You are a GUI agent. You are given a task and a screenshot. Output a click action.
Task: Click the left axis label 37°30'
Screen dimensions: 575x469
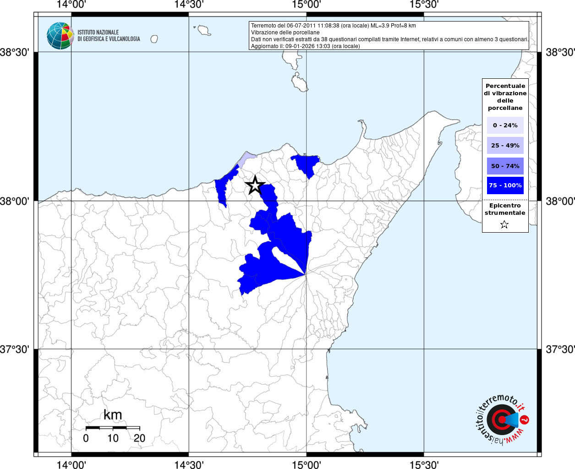[15, 349]
